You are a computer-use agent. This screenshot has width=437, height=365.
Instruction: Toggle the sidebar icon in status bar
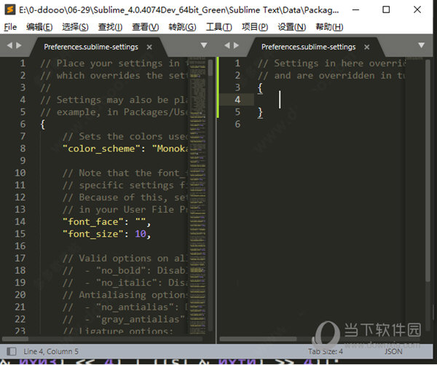pos(8,350)
